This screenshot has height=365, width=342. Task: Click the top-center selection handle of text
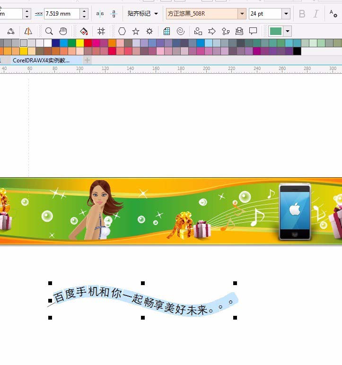143,283
